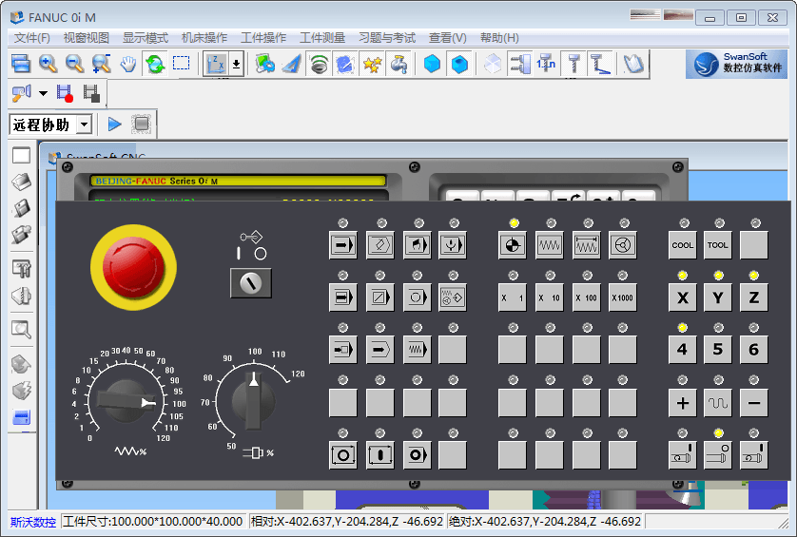The width and height of the screenshot is (797, 537).
Task: Click the first mode button in the top row
Action: (343, 245)
